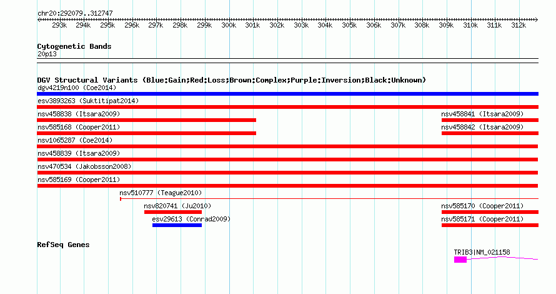Click the nsv820741 (Ju2010) label text
Viewport: 556px width, 294px height.
pos(177,206)
